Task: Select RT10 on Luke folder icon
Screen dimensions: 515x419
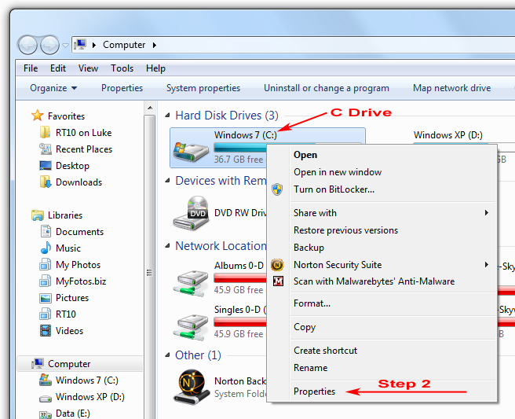Action: (x=45, y=132)
